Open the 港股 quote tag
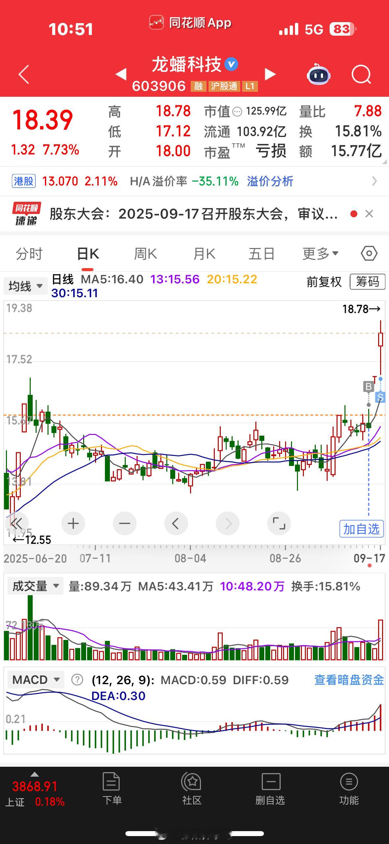 coord(23,181)
